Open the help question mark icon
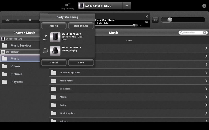Image resolution: width=209 pixels, height=130 pixels. [x=204, y=6]
